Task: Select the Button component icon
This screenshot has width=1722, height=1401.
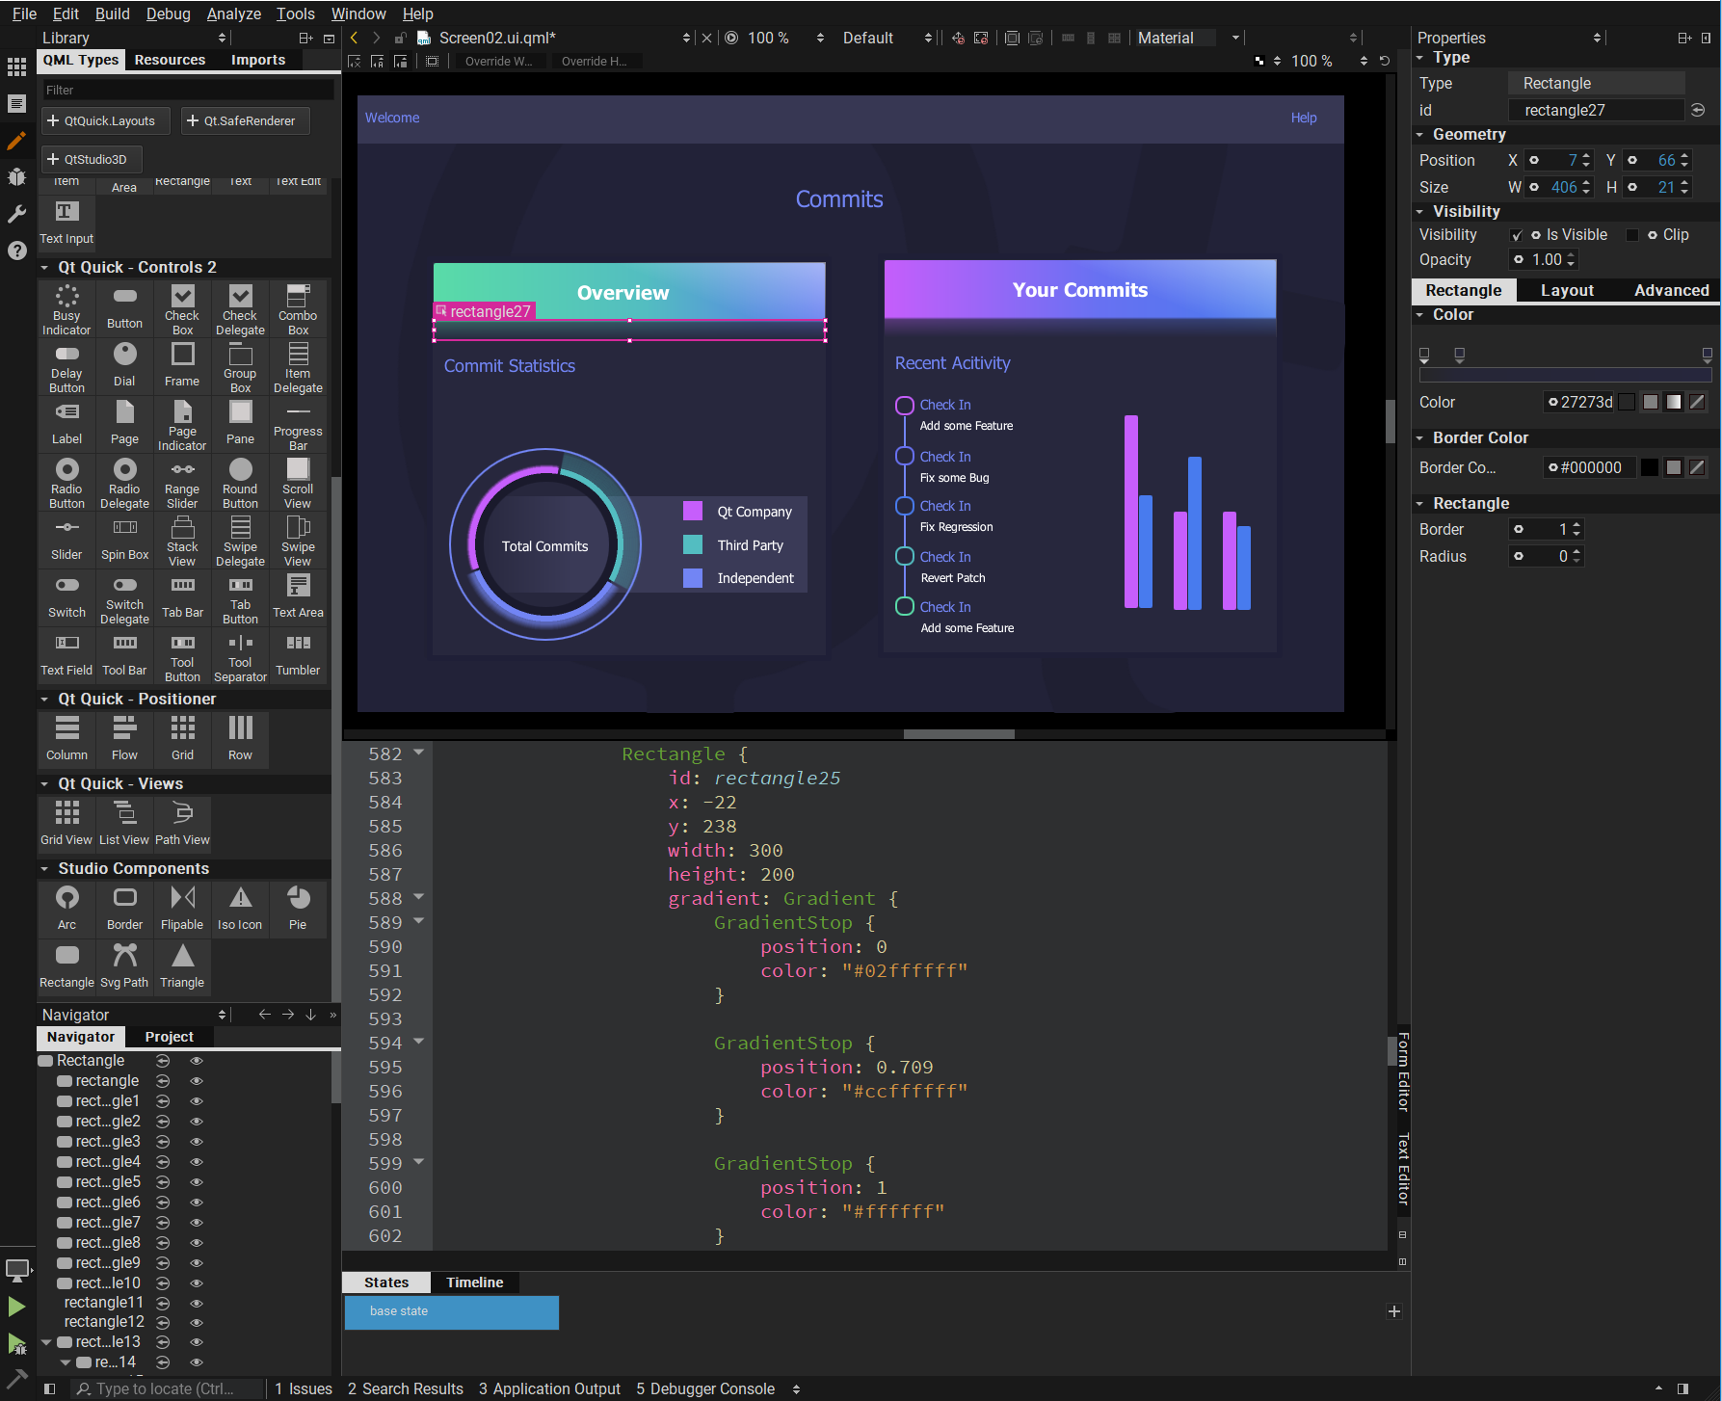Action: coord(123,296)
